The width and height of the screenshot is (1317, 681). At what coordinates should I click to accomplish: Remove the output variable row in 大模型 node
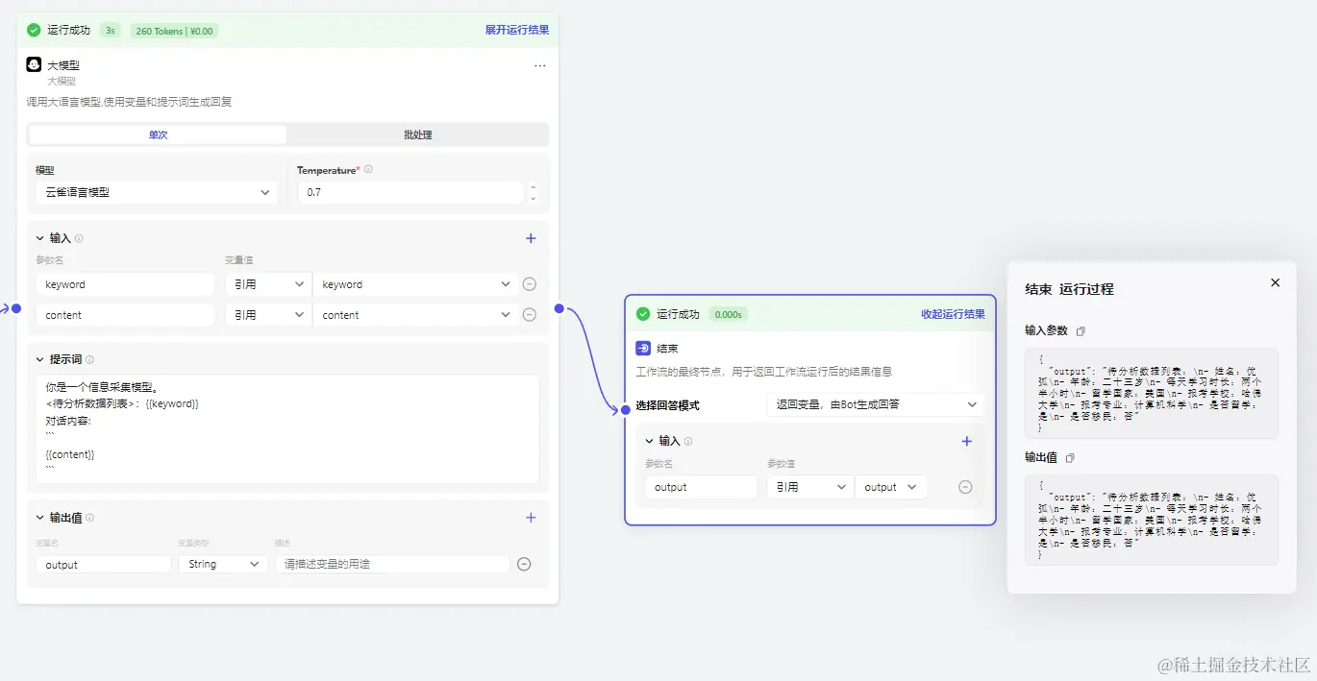[x=524, y=565]
